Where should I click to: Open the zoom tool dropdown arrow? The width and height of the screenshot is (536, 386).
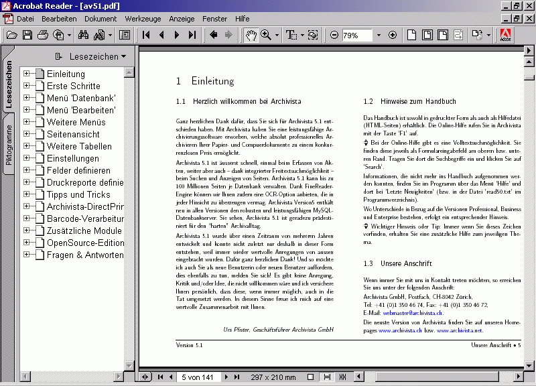[277, 35]
